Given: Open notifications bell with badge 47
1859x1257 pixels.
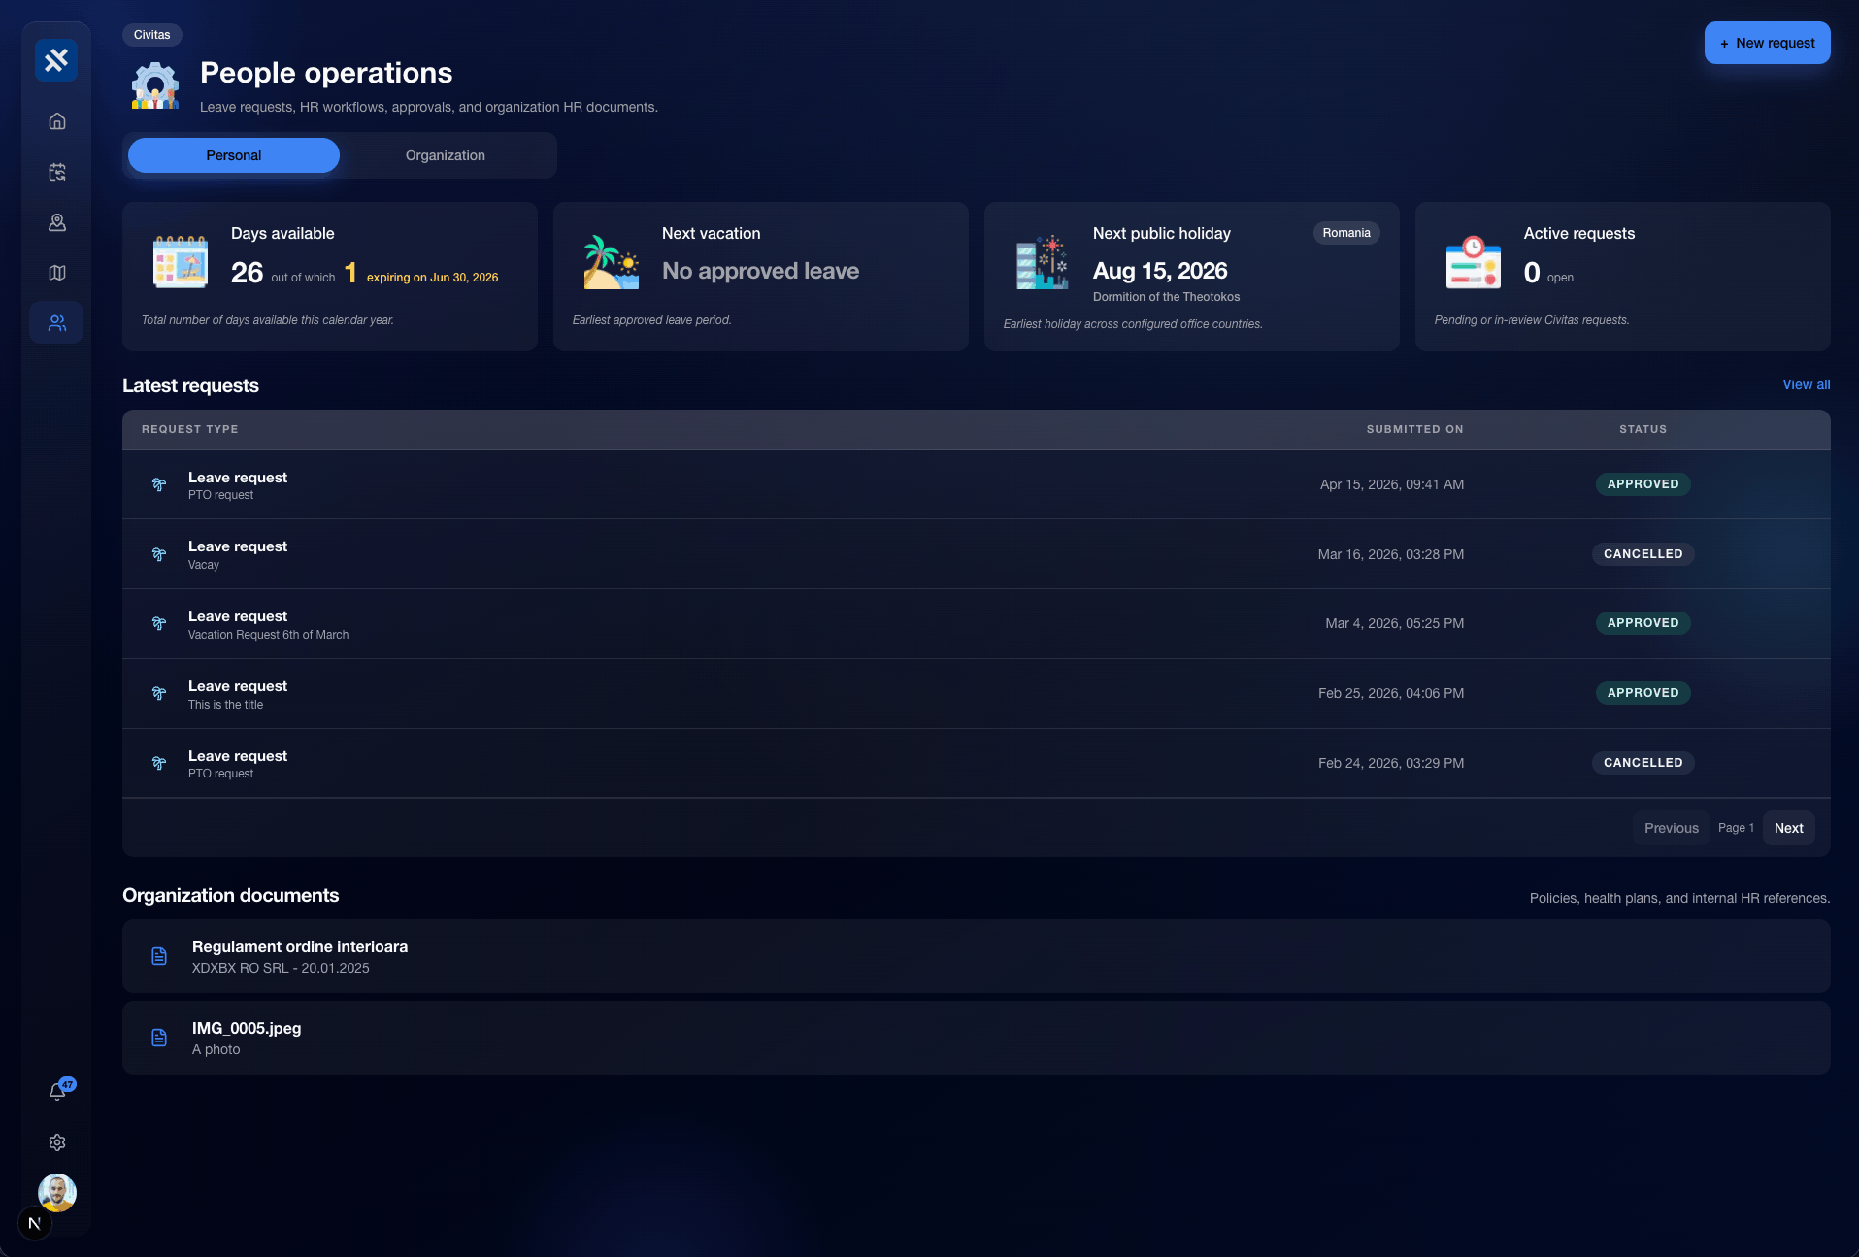Looking at the screenshot, I should (57, 1092).
